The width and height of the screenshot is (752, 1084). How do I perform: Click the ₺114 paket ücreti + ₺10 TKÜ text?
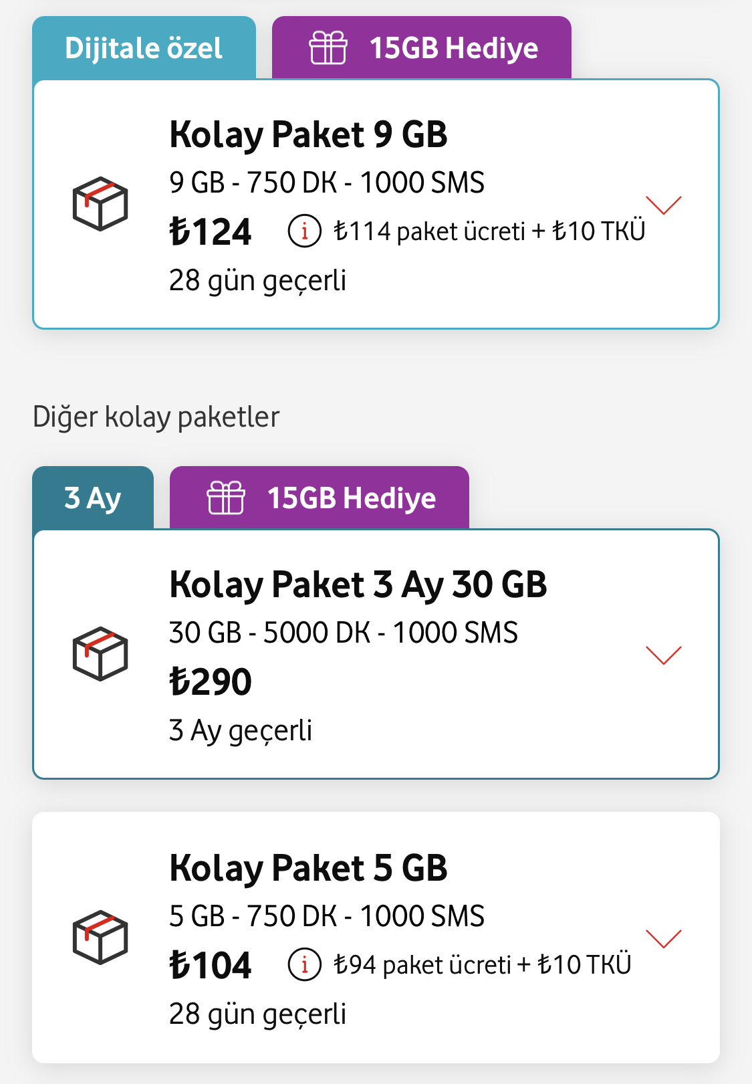click(489, 231)
